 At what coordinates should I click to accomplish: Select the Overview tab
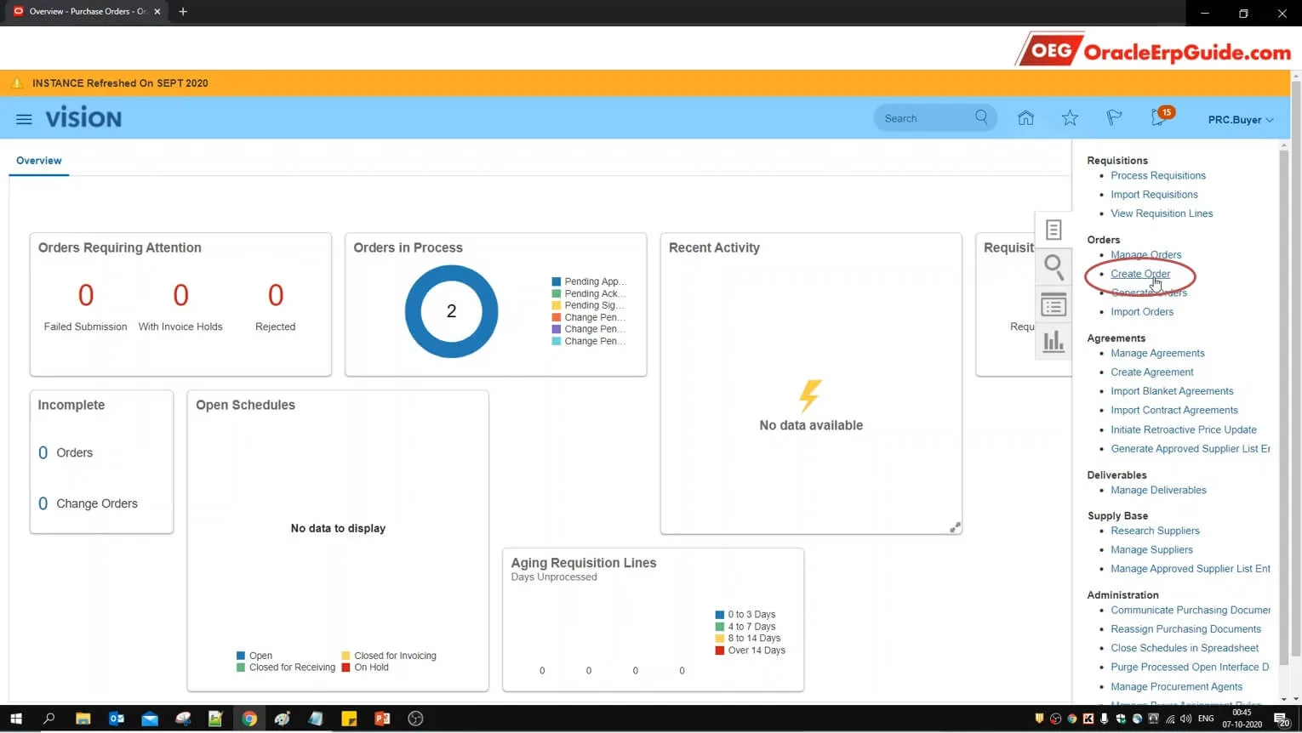[x=39, y=161]
